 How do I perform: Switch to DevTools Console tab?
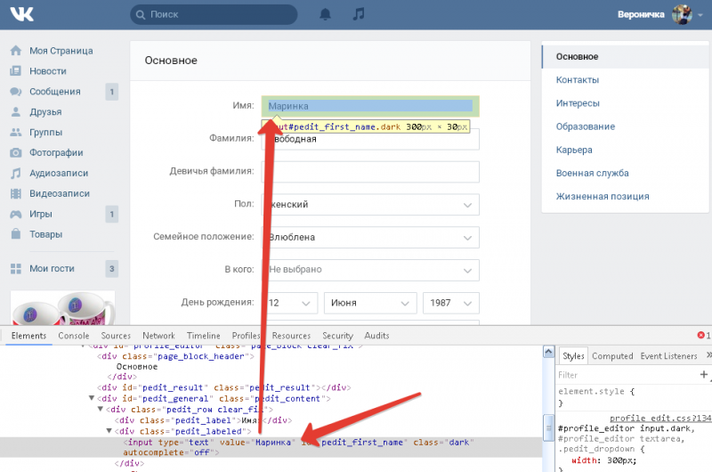coord(74,336)
